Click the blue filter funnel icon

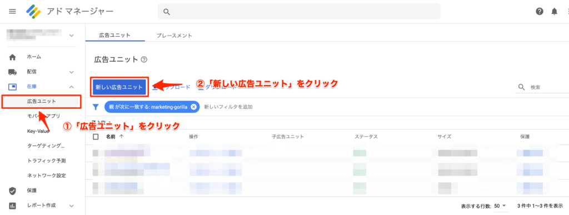[x=96, y=107]
